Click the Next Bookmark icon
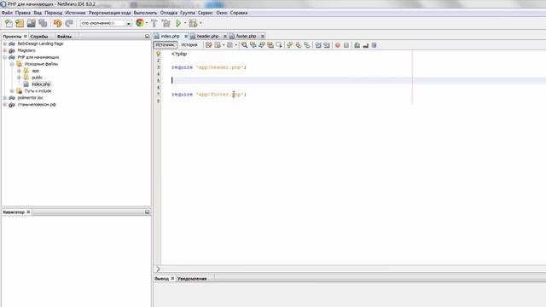This screenshot has height=307, width=546. [298, 45]
